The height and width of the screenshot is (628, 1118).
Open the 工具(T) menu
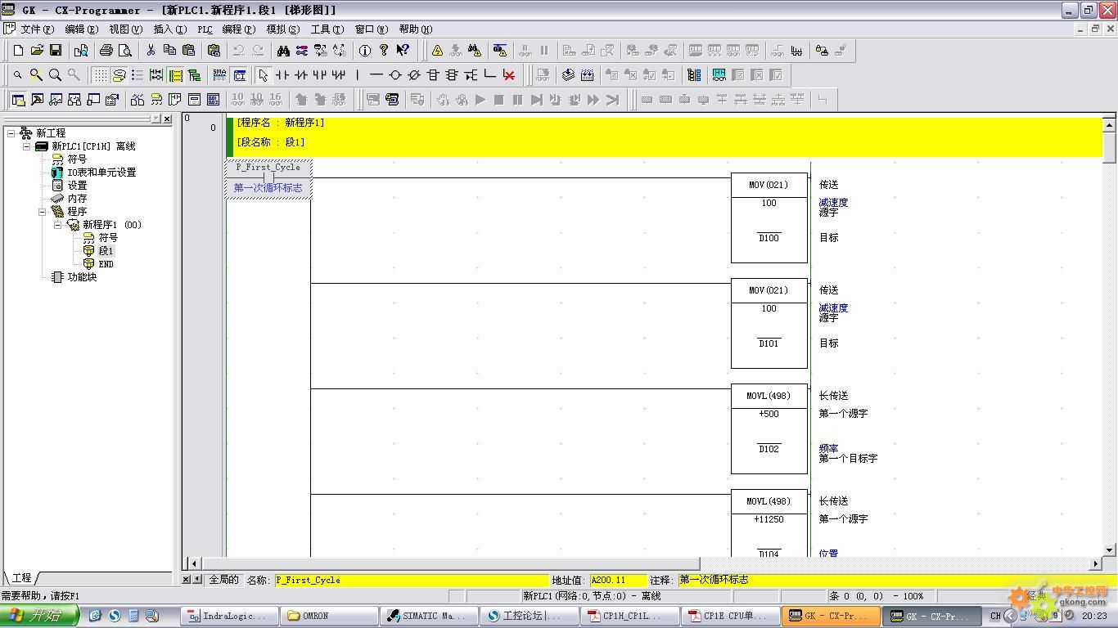point(327,29)
